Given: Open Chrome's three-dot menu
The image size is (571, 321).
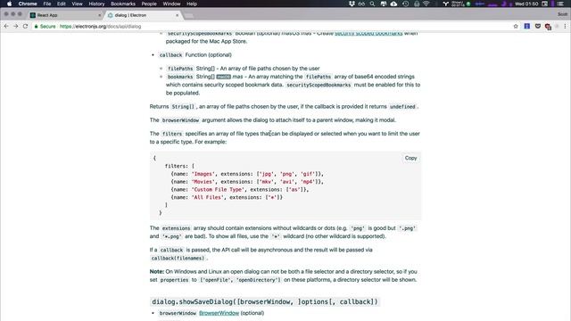Looking at the screenshot, I should [x=565, y=26].
